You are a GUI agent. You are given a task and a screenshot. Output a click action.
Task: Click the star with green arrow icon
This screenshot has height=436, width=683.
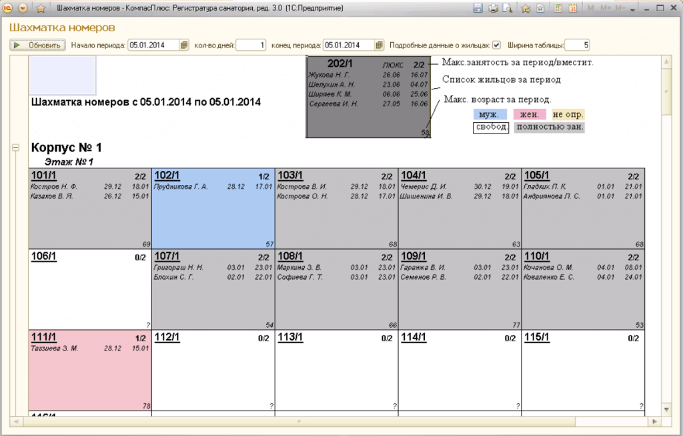tap(526, 8)
